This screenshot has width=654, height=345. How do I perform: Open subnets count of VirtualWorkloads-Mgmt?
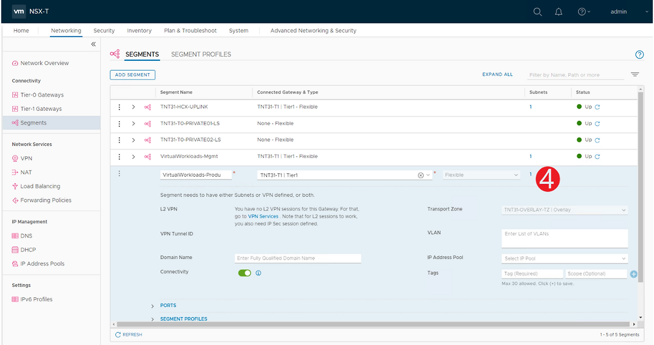click(x=530, y=156)
